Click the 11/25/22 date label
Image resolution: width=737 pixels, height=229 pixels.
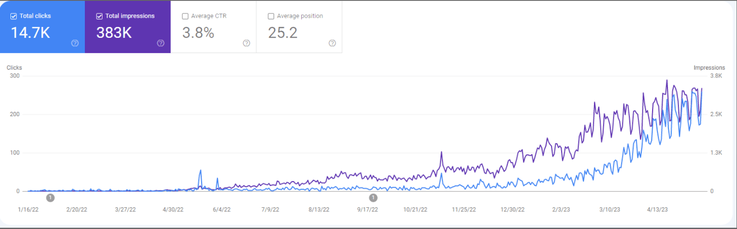(464, 210)
